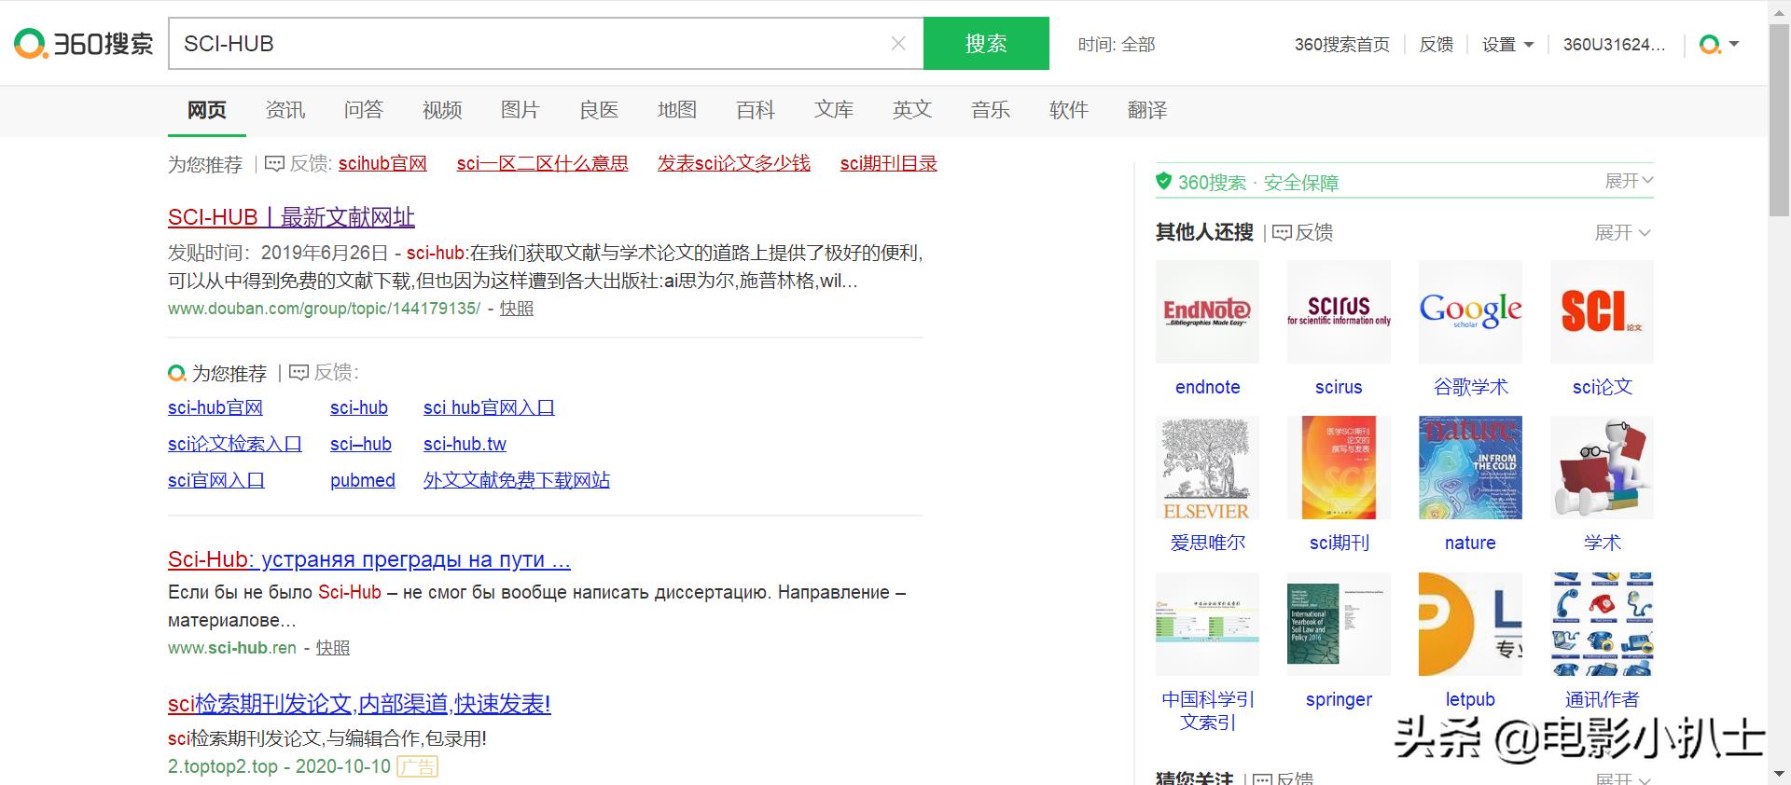Open suggested search scihub官网
Image resolution: width=1791 pixels, height=785 pixels.
click(382, 163)
